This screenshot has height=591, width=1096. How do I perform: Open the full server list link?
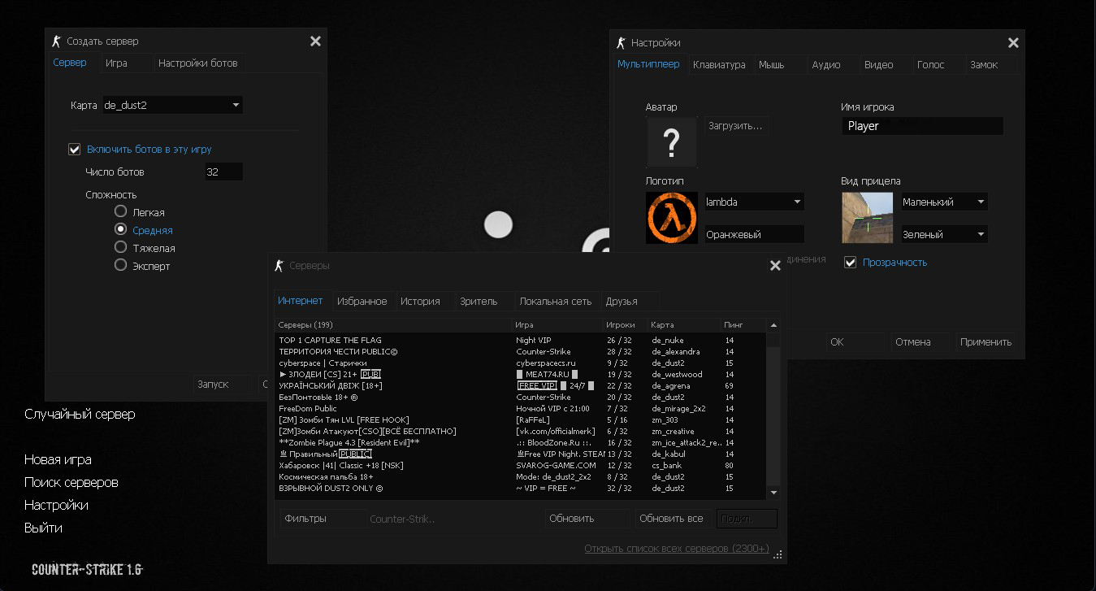coord(677,549)
